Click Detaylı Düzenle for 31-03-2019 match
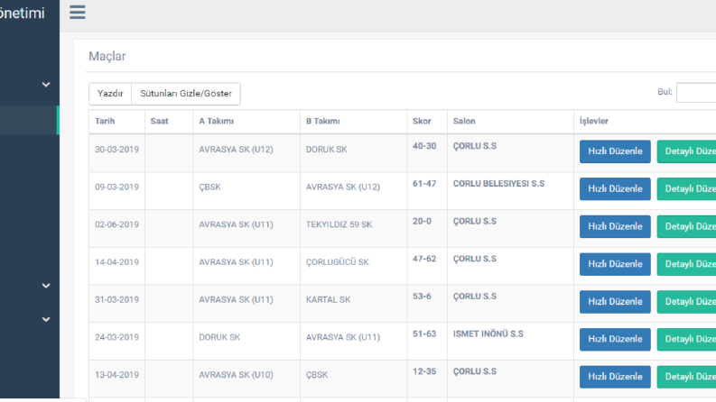The height and width of the screenshot is (402, 716). click(x=687, y=302)
